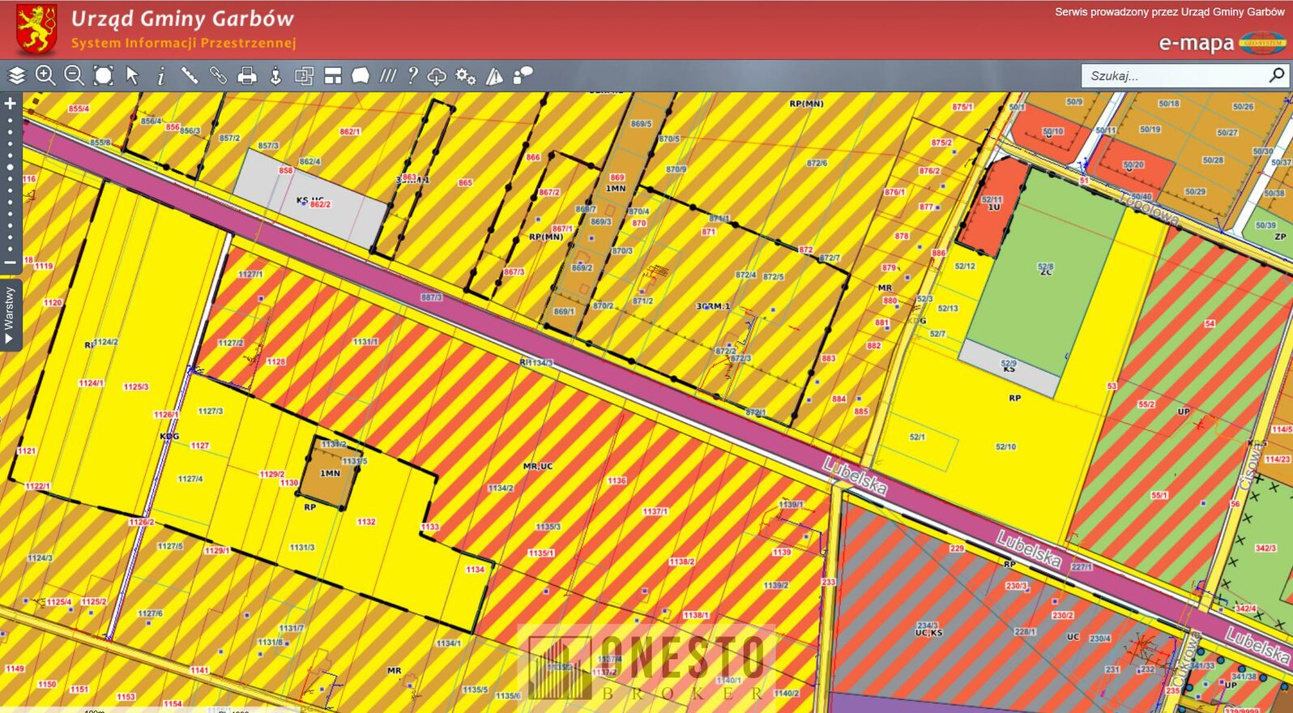The image size is (1293, 713).
Task: Zoom to full map extent
Action: tap(103, 76)
